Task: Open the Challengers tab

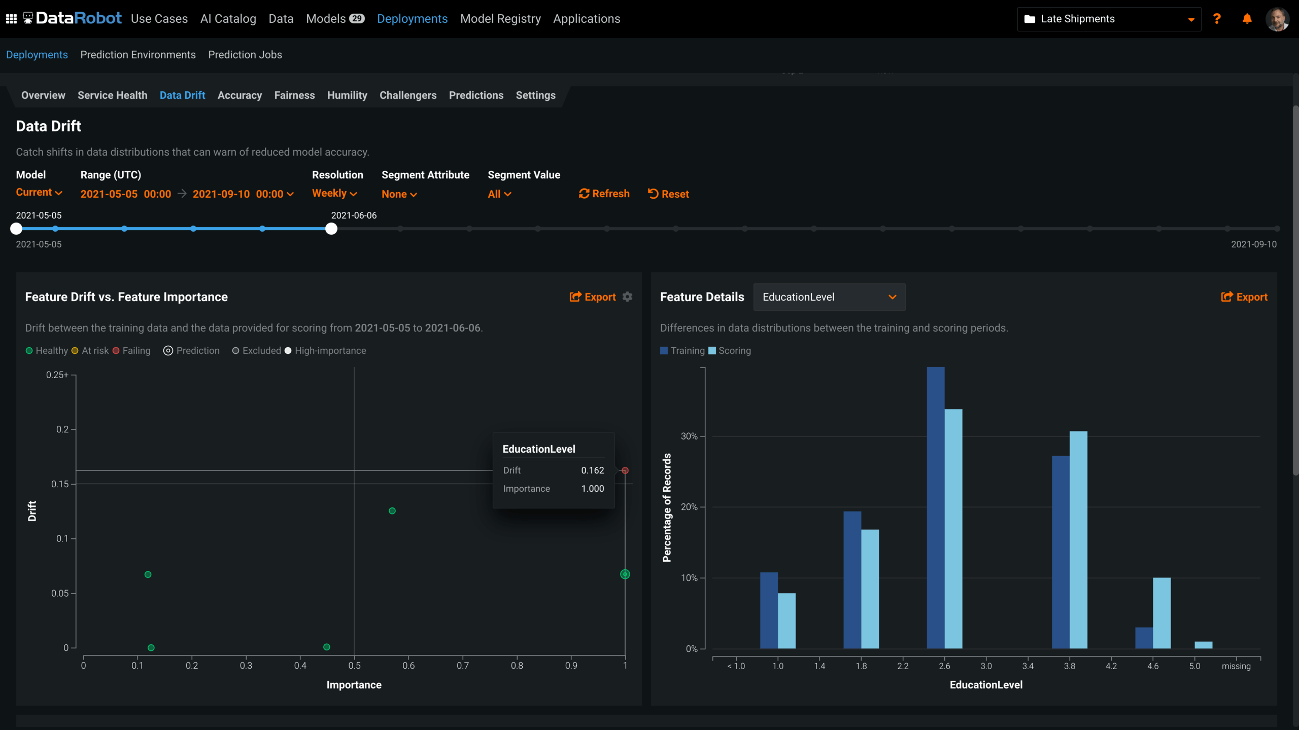Action: 408,95
